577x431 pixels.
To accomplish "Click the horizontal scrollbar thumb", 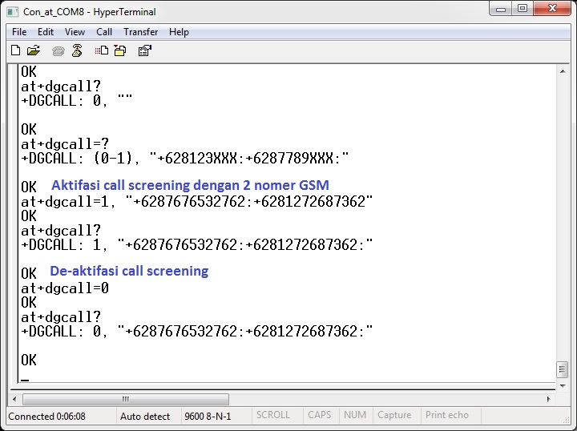I will [126, 399].
